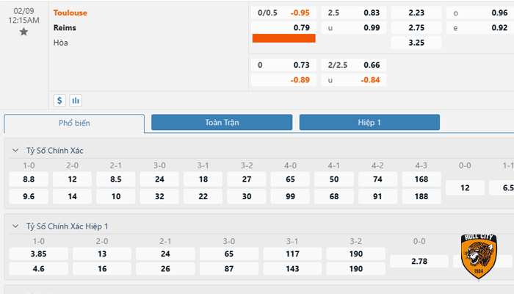Open the Toàn Trận tab
Screen dimensions: 514x294
click(x=222, y=123)
